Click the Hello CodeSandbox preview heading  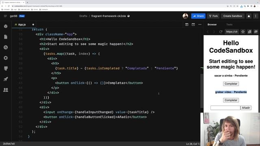coord(231,47)
